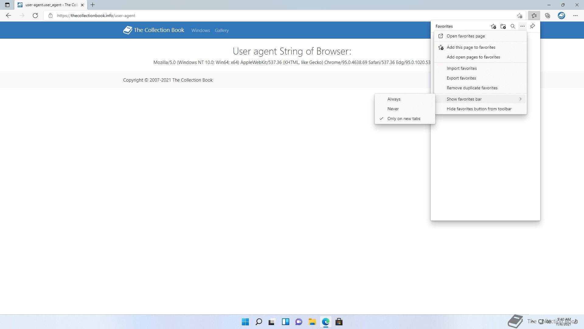Open Collections toolbar icon

[x=547, y=16]
